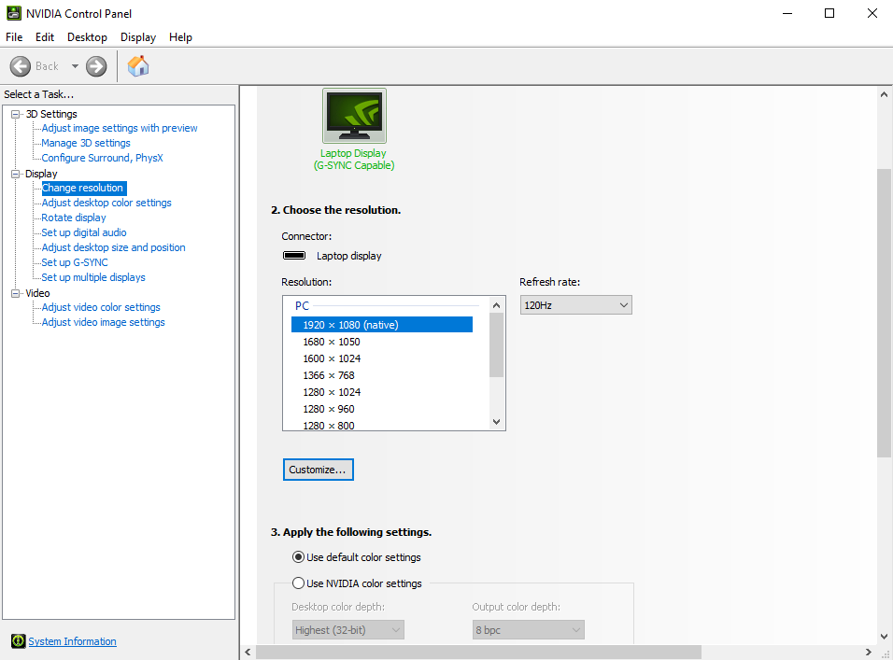Open Adjust image settings with preview
This screenshot has height=660, width=893.
coord(119,128)
